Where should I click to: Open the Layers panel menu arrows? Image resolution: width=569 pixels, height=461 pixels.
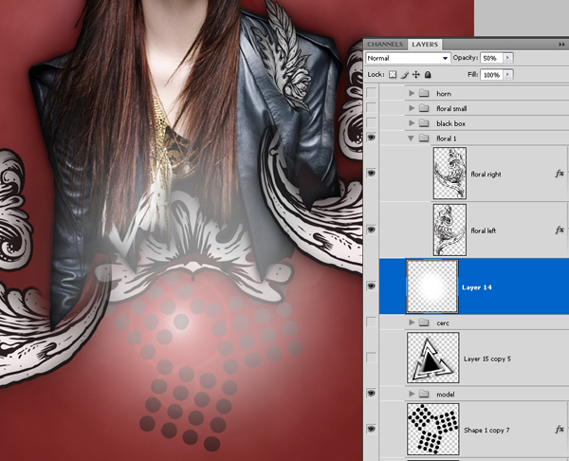click(x=561, y=45)
